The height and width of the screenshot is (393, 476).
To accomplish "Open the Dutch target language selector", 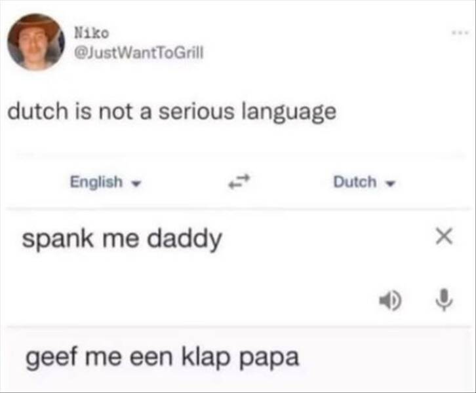I will click(x=355, y=181).
